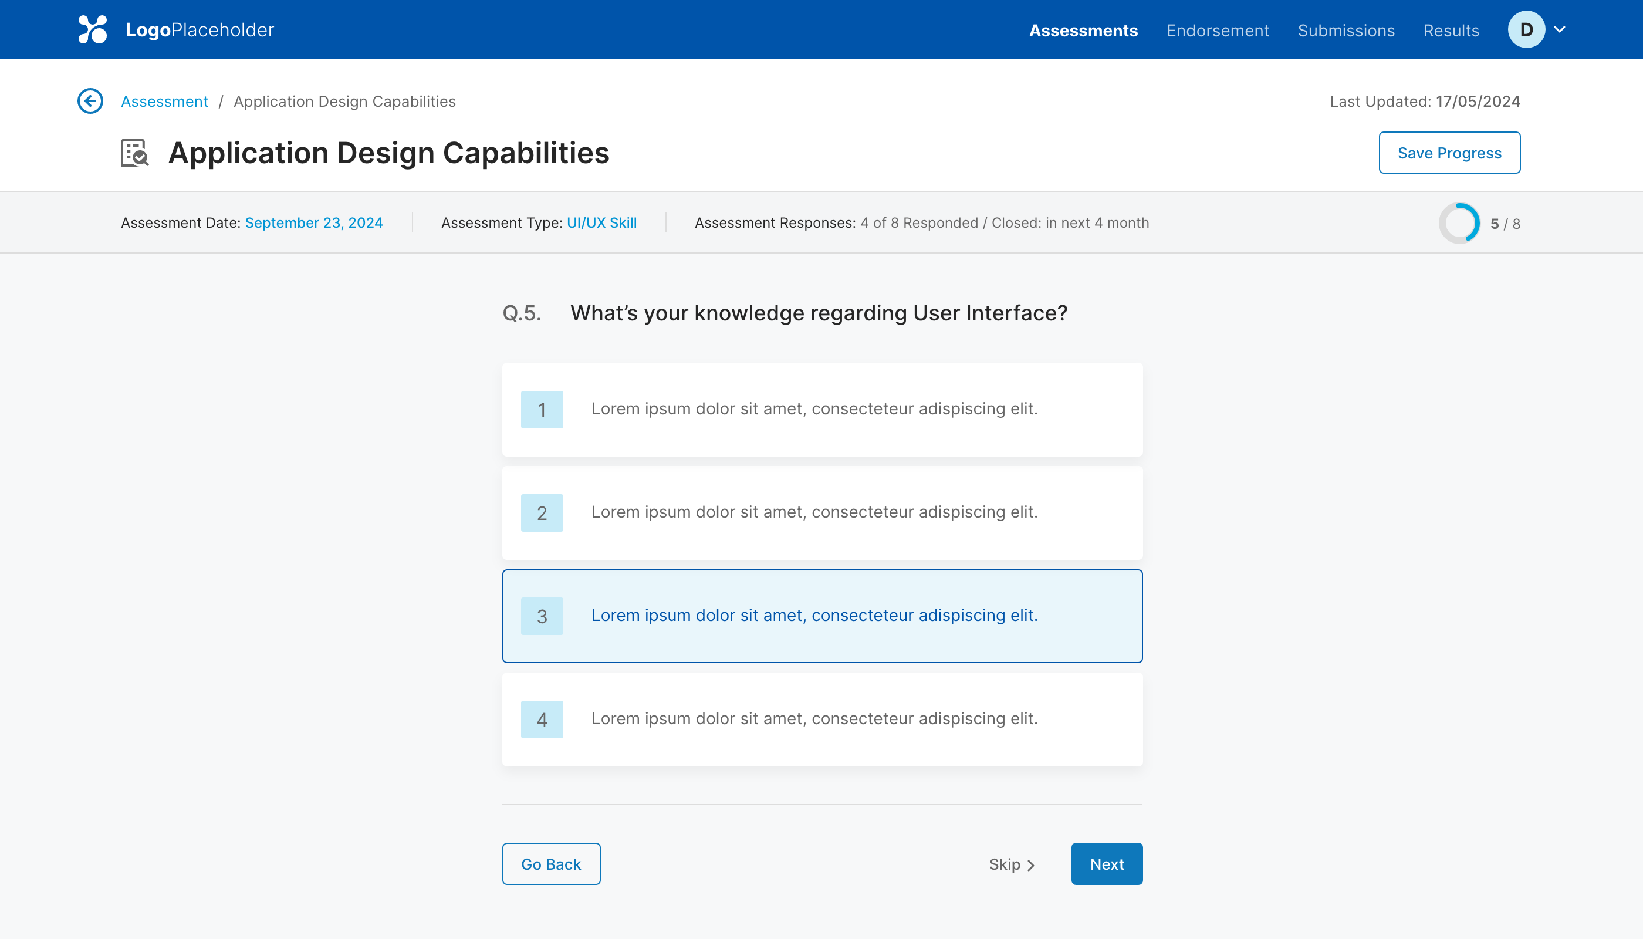Select answer option 2
The image size is (1643, 939).
[822, 513]
